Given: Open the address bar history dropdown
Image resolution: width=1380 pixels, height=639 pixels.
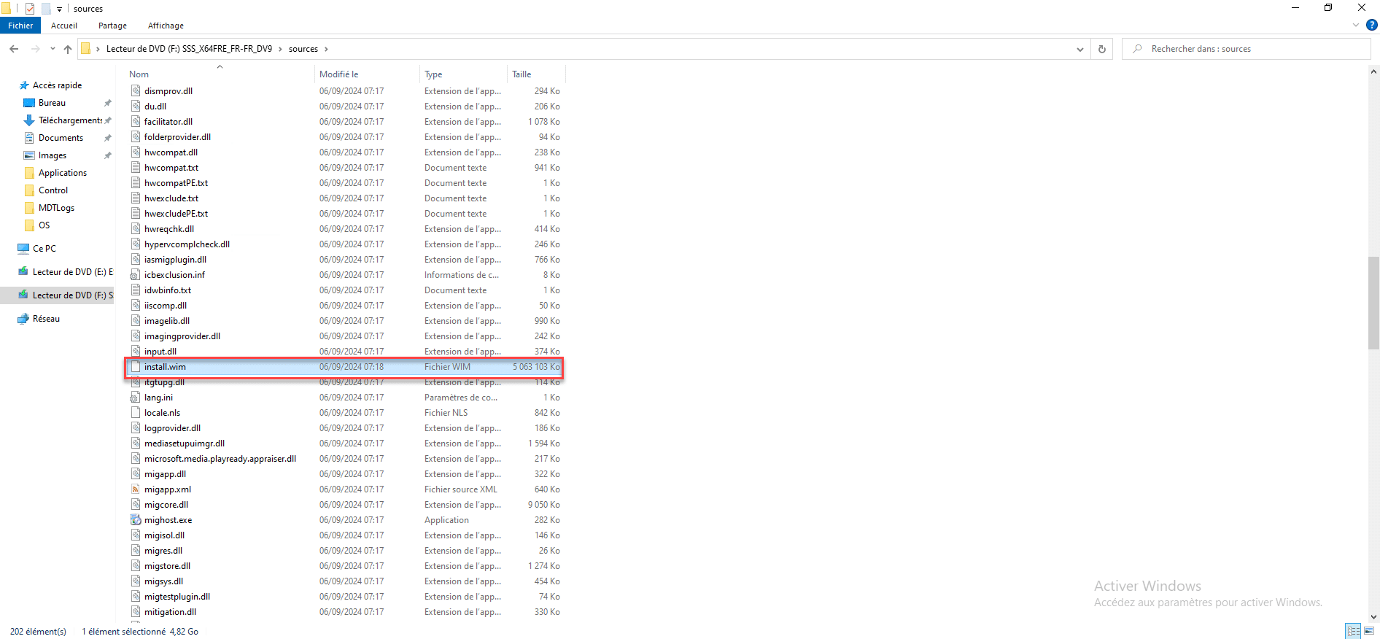Looking at the screenshot, I should pyautogui.click(x=1079, y=49).
